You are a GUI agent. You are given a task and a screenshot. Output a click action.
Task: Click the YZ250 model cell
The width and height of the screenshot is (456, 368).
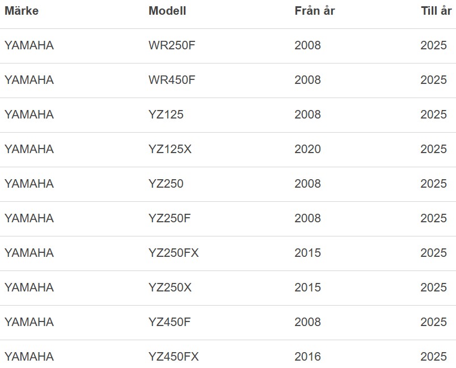pos(166,184)
